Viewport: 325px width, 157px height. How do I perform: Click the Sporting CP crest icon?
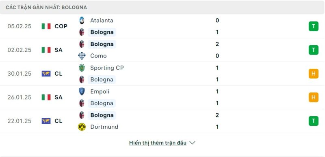(x=82, y=68)
